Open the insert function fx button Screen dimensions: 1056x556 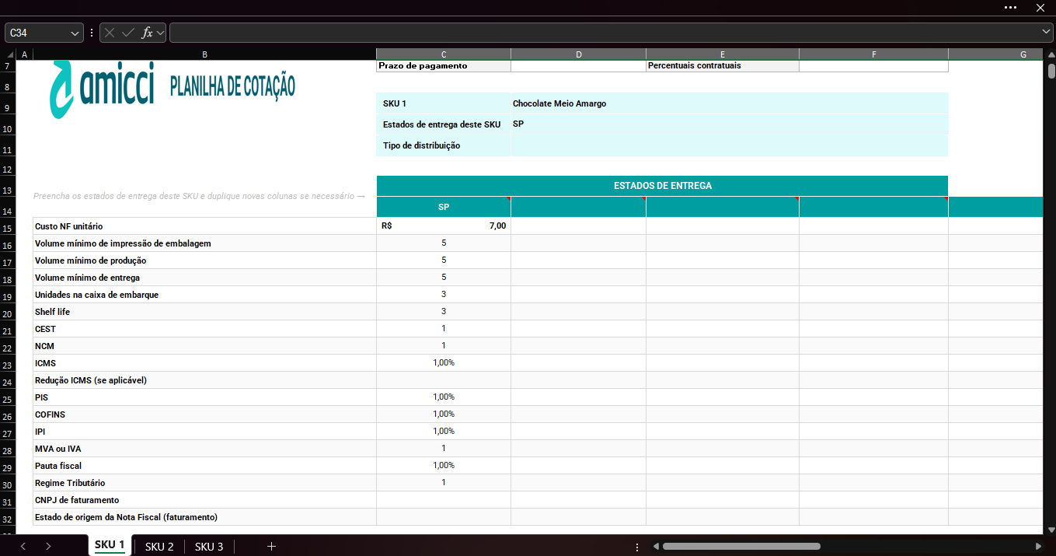(x=147, y=33)
